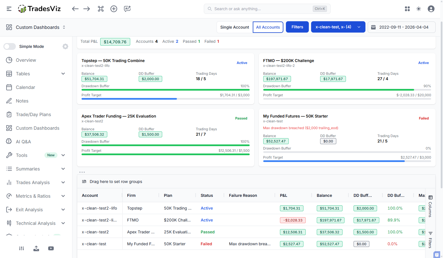Click the back arrow navigation icon

75,9
